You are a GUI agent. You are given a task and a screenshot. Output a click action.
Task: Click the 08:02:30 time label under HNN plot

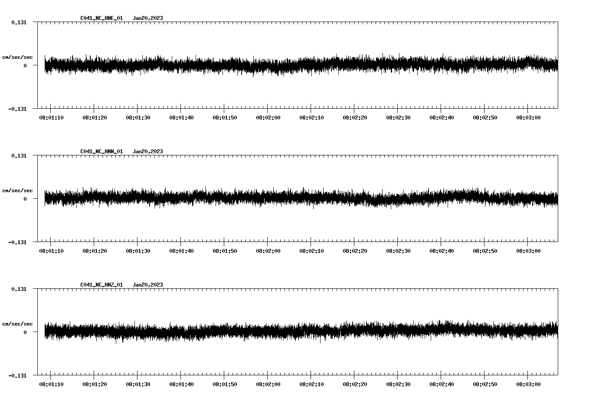tap(398, 251)
